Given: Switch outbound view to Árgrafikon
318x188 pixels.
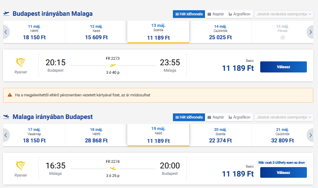Looking at the screenshot, I should [240, 14].
